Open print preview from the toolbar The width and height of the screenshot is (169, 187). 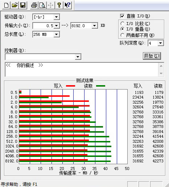pos(42,5)
